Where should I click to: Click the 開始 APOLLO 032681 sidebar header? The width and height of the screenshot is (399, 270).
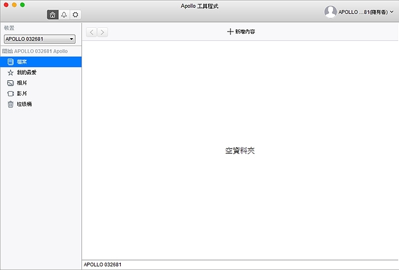(35, 51)
